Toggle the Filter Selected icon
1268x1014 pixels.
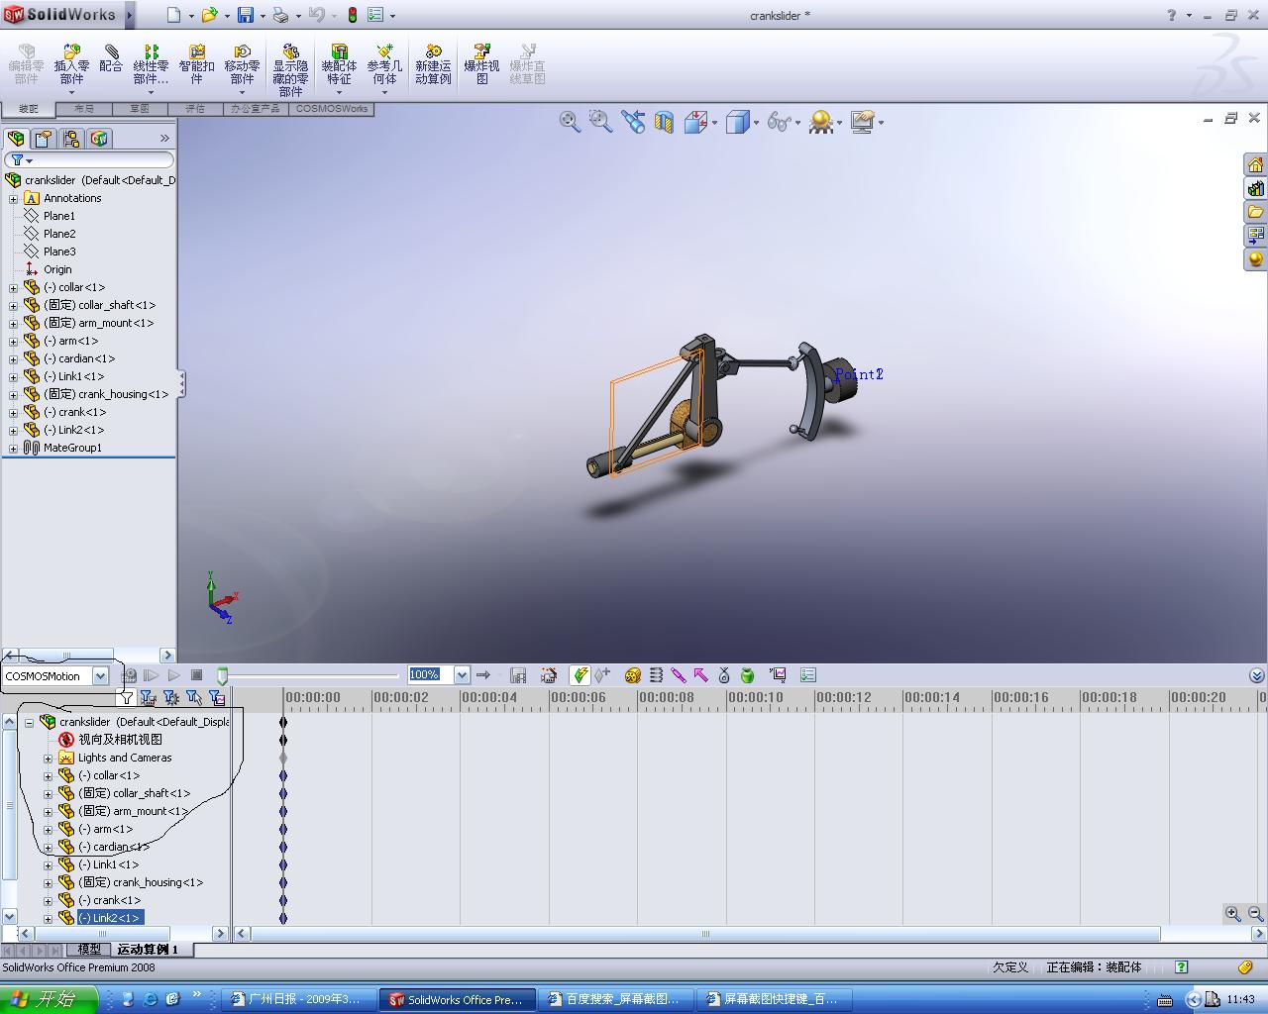(x=193, y=698)
